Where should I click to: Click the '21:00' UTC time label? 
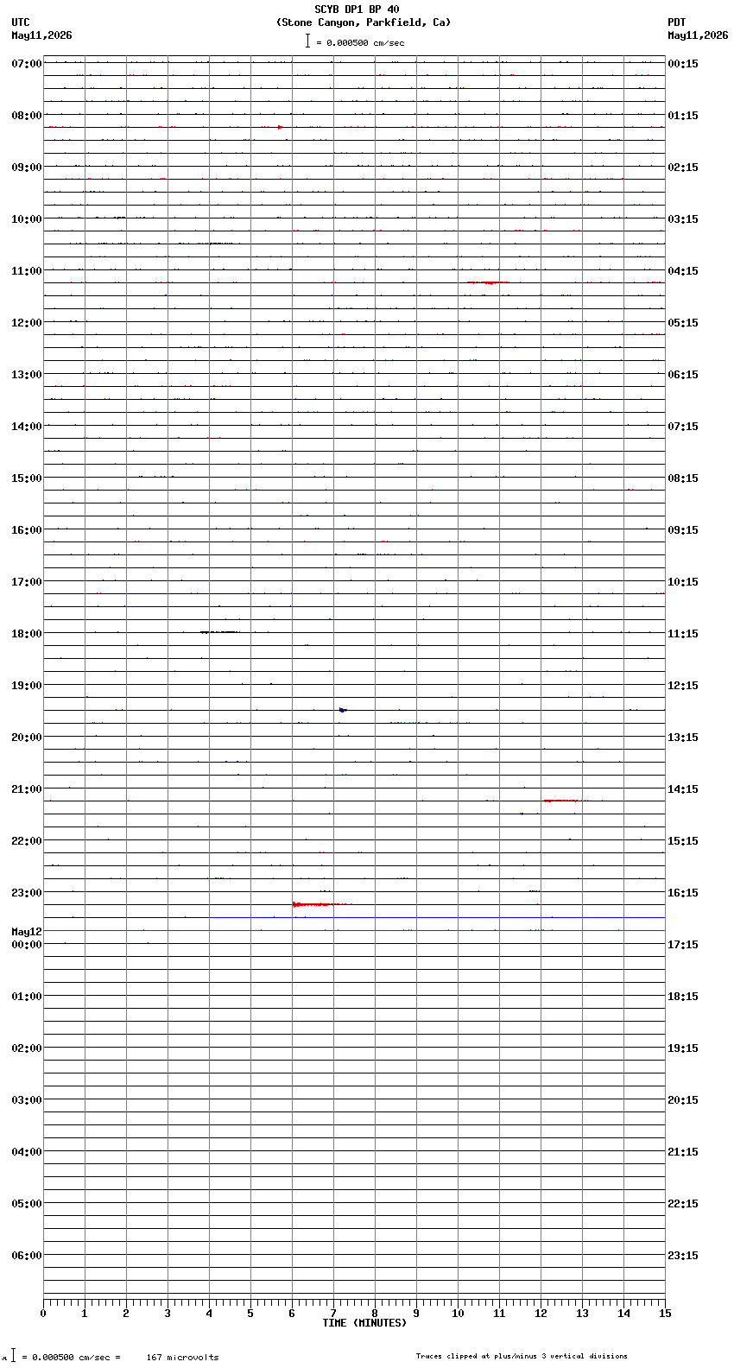tap(27, 789)
